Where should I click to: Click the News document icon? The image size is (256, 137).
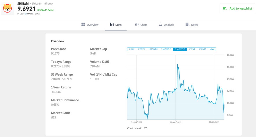(187, 25)
